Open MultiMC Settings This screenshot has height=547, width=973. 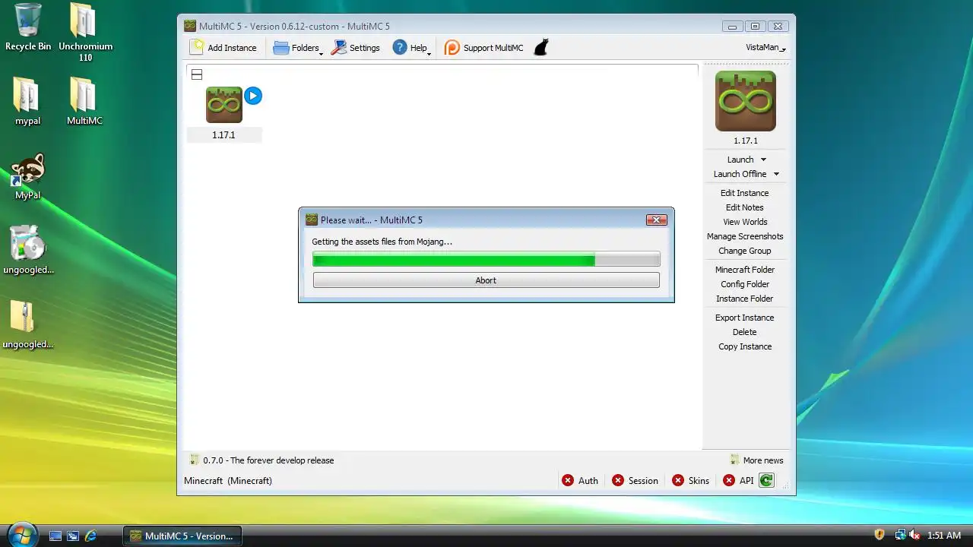[x=355, y=48]
